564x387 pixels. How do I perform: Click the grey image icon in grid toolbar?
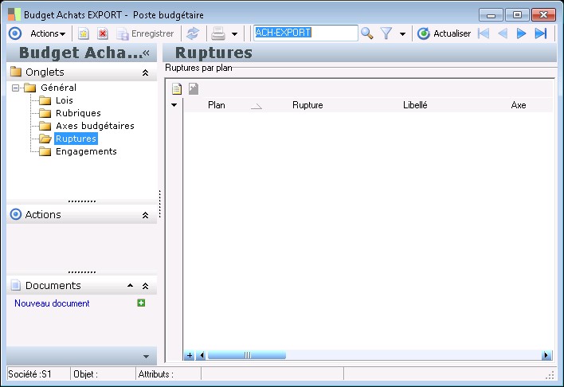click(194, 88)
